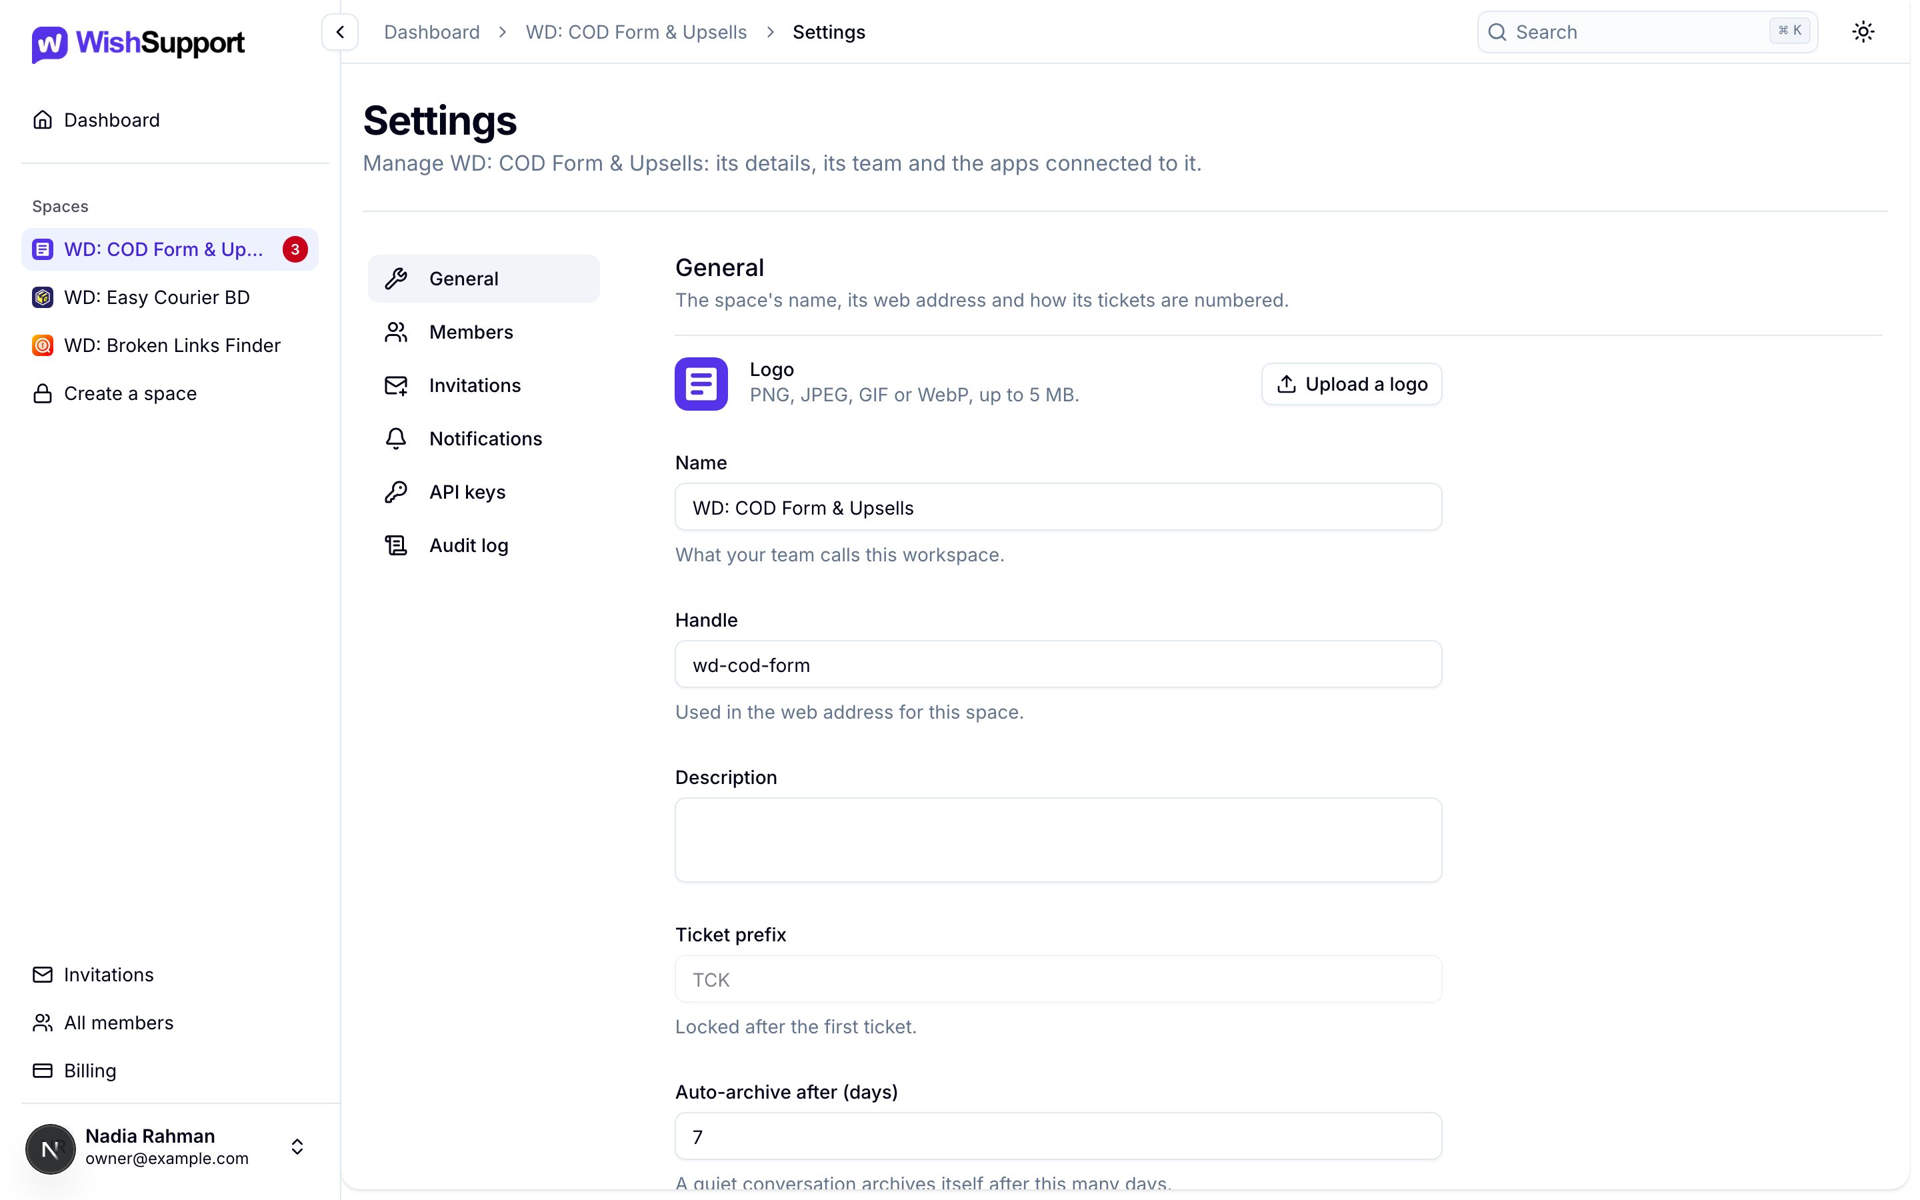
Task: Expand the account switcher chevrons
Action: click(x=297, y=1147)
